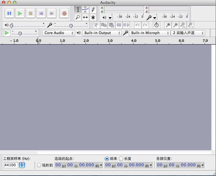This screenshot has width=216, height=176.
Task: Click the Stop button
Action: point(30,13)
